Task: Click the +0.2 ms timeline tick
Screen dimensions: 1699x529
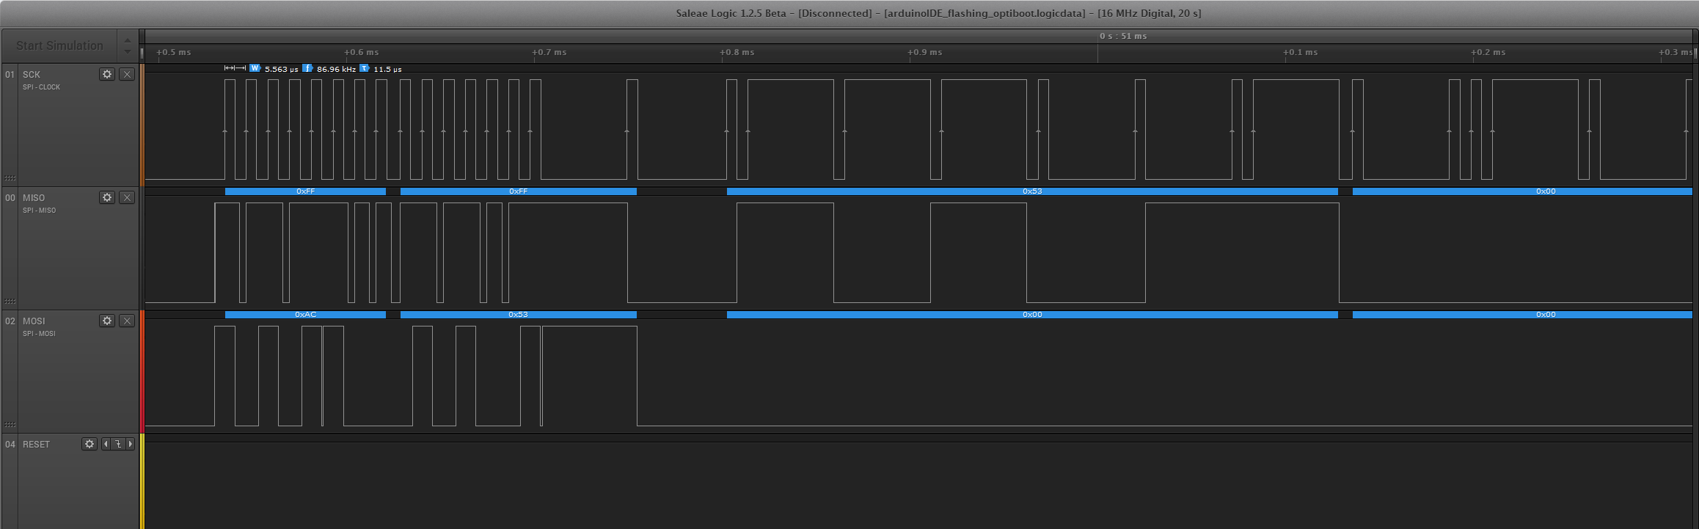Action: (1488, 53)
